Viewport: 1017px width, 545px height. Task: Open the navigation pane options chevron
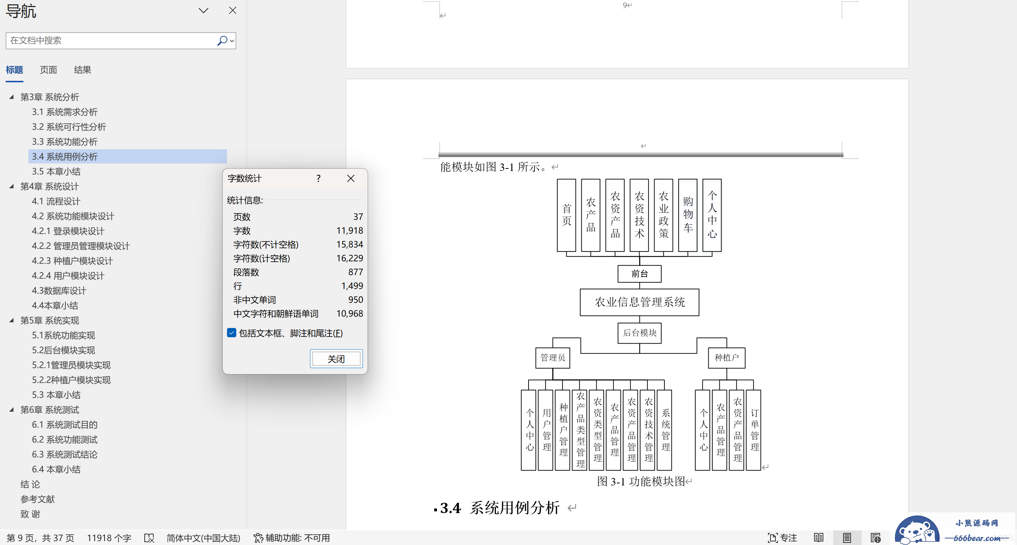[x=203, y=11]
